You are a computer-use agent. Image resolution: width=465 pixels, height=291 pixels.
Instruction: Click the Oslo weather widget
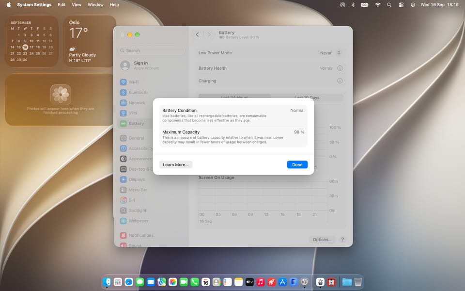click(90, 41)
